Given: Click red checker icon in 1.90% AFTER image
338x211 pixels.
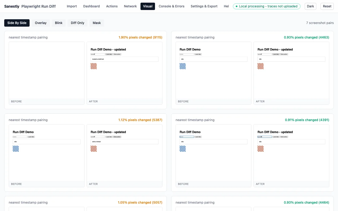Looking at the screenshot, I should [x=93, y=66].
